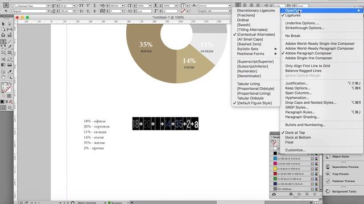Toggle [Contextual Alternates] option

[x=256, y=35]
